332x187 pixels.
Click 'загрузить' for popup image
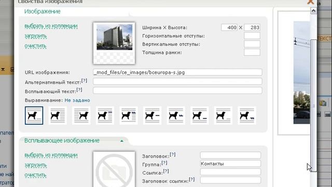pos(36,165)
